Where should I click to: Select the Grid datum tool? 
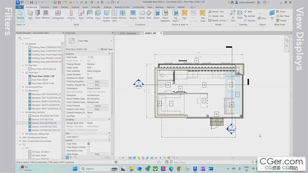pos(262,18)
